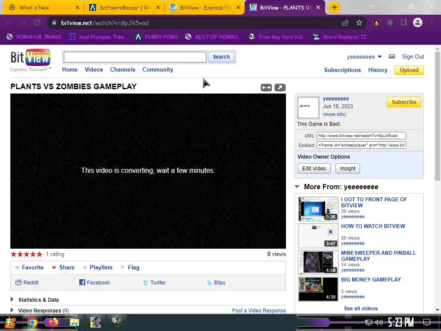Subscribe to yeeeeeeee
Image resolution: width=441 pixels, height=331 pixels.
click(x=404, y=102)
